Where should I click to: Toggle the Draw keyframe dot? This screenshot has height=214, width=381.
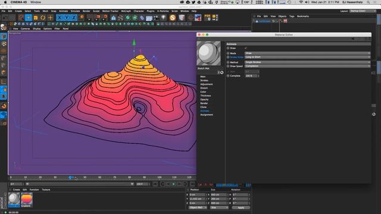(228, 48)
